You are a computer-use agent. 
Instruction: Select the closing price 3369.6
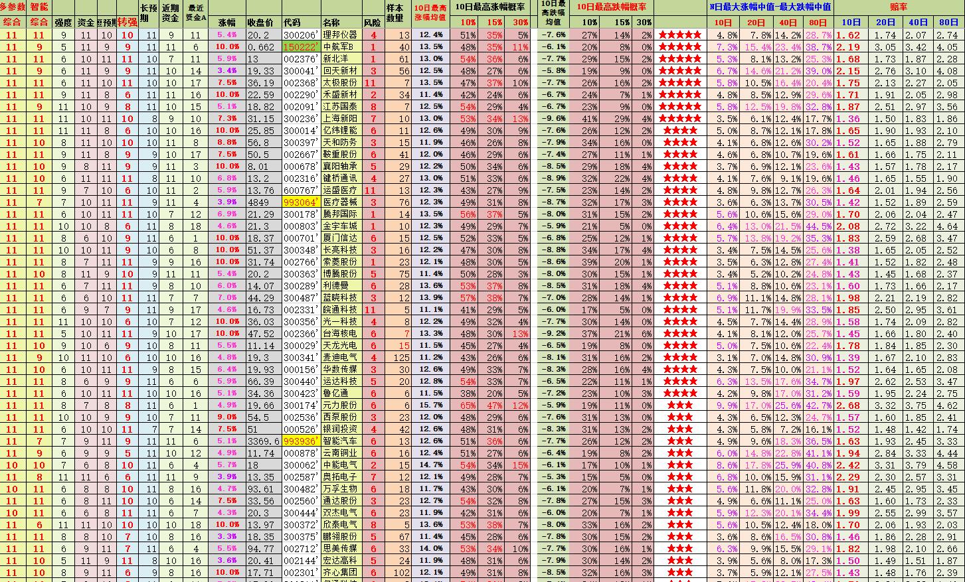coord(262,441)
